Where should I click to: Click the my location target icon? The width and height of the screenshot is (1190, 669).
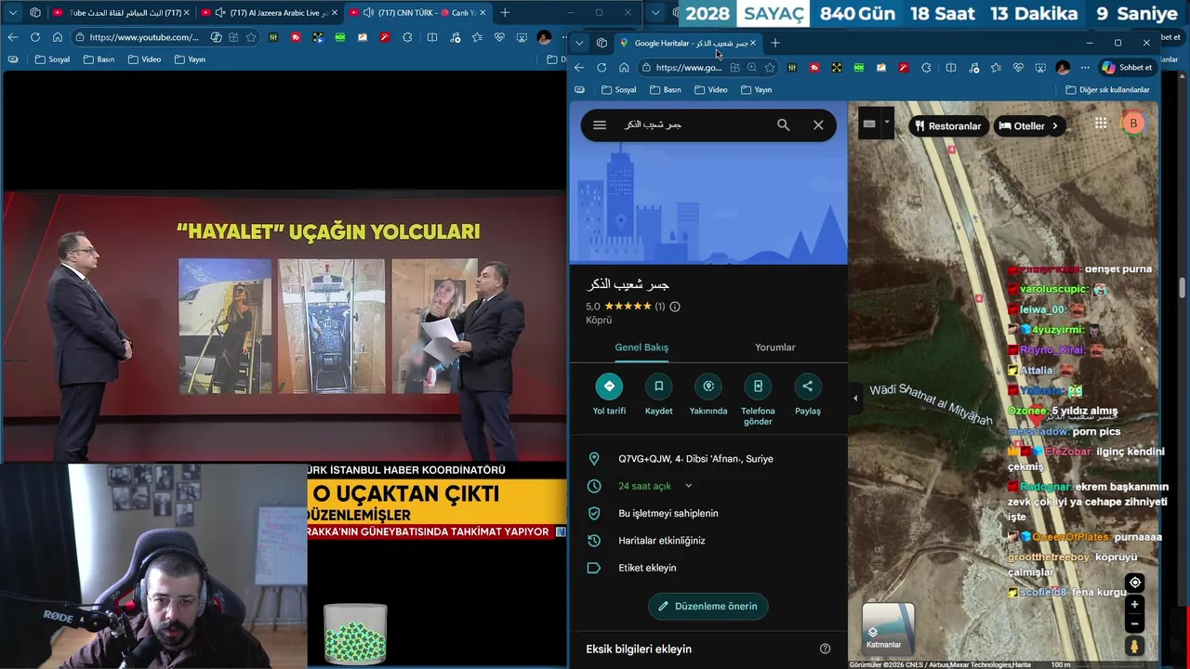[1134, 583]
